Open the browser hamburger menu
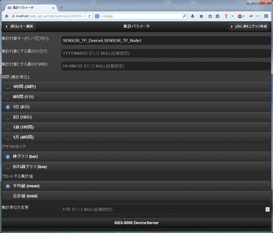Viewport: 273px width, 233px height. coord(266,16)
